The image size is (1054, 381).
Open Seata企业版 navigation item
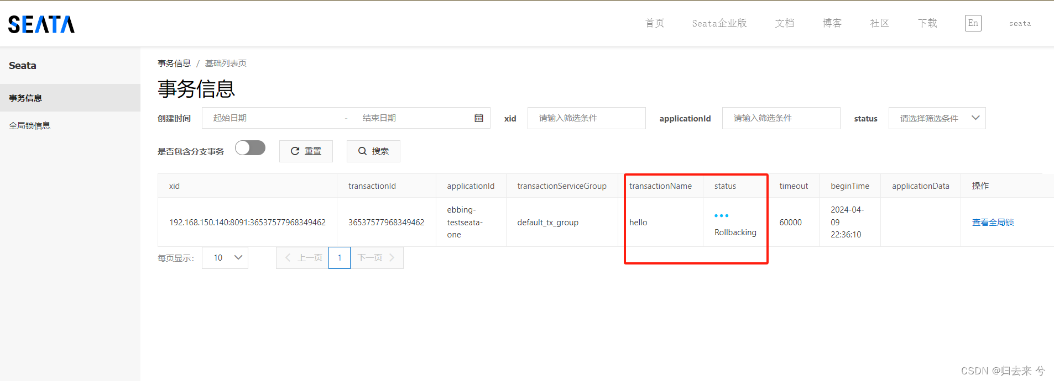point(719,23)
